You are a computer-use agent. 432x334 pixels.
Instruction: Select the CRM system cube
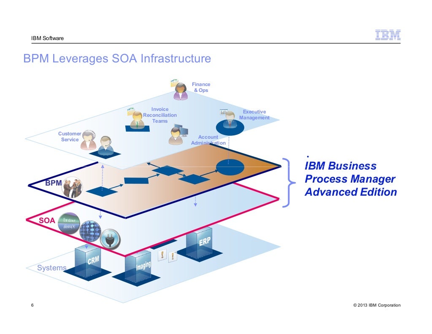(88, 261)
